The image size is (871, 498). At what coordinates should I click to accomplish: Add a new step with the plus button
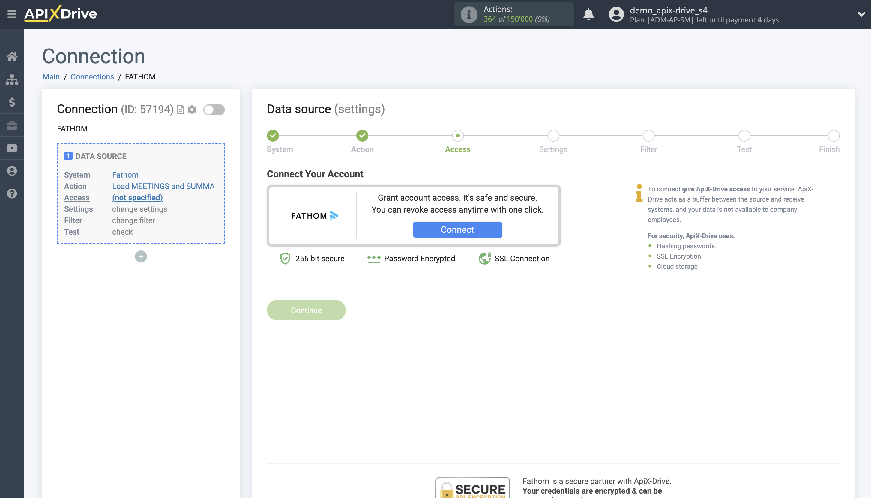(141, 256)
